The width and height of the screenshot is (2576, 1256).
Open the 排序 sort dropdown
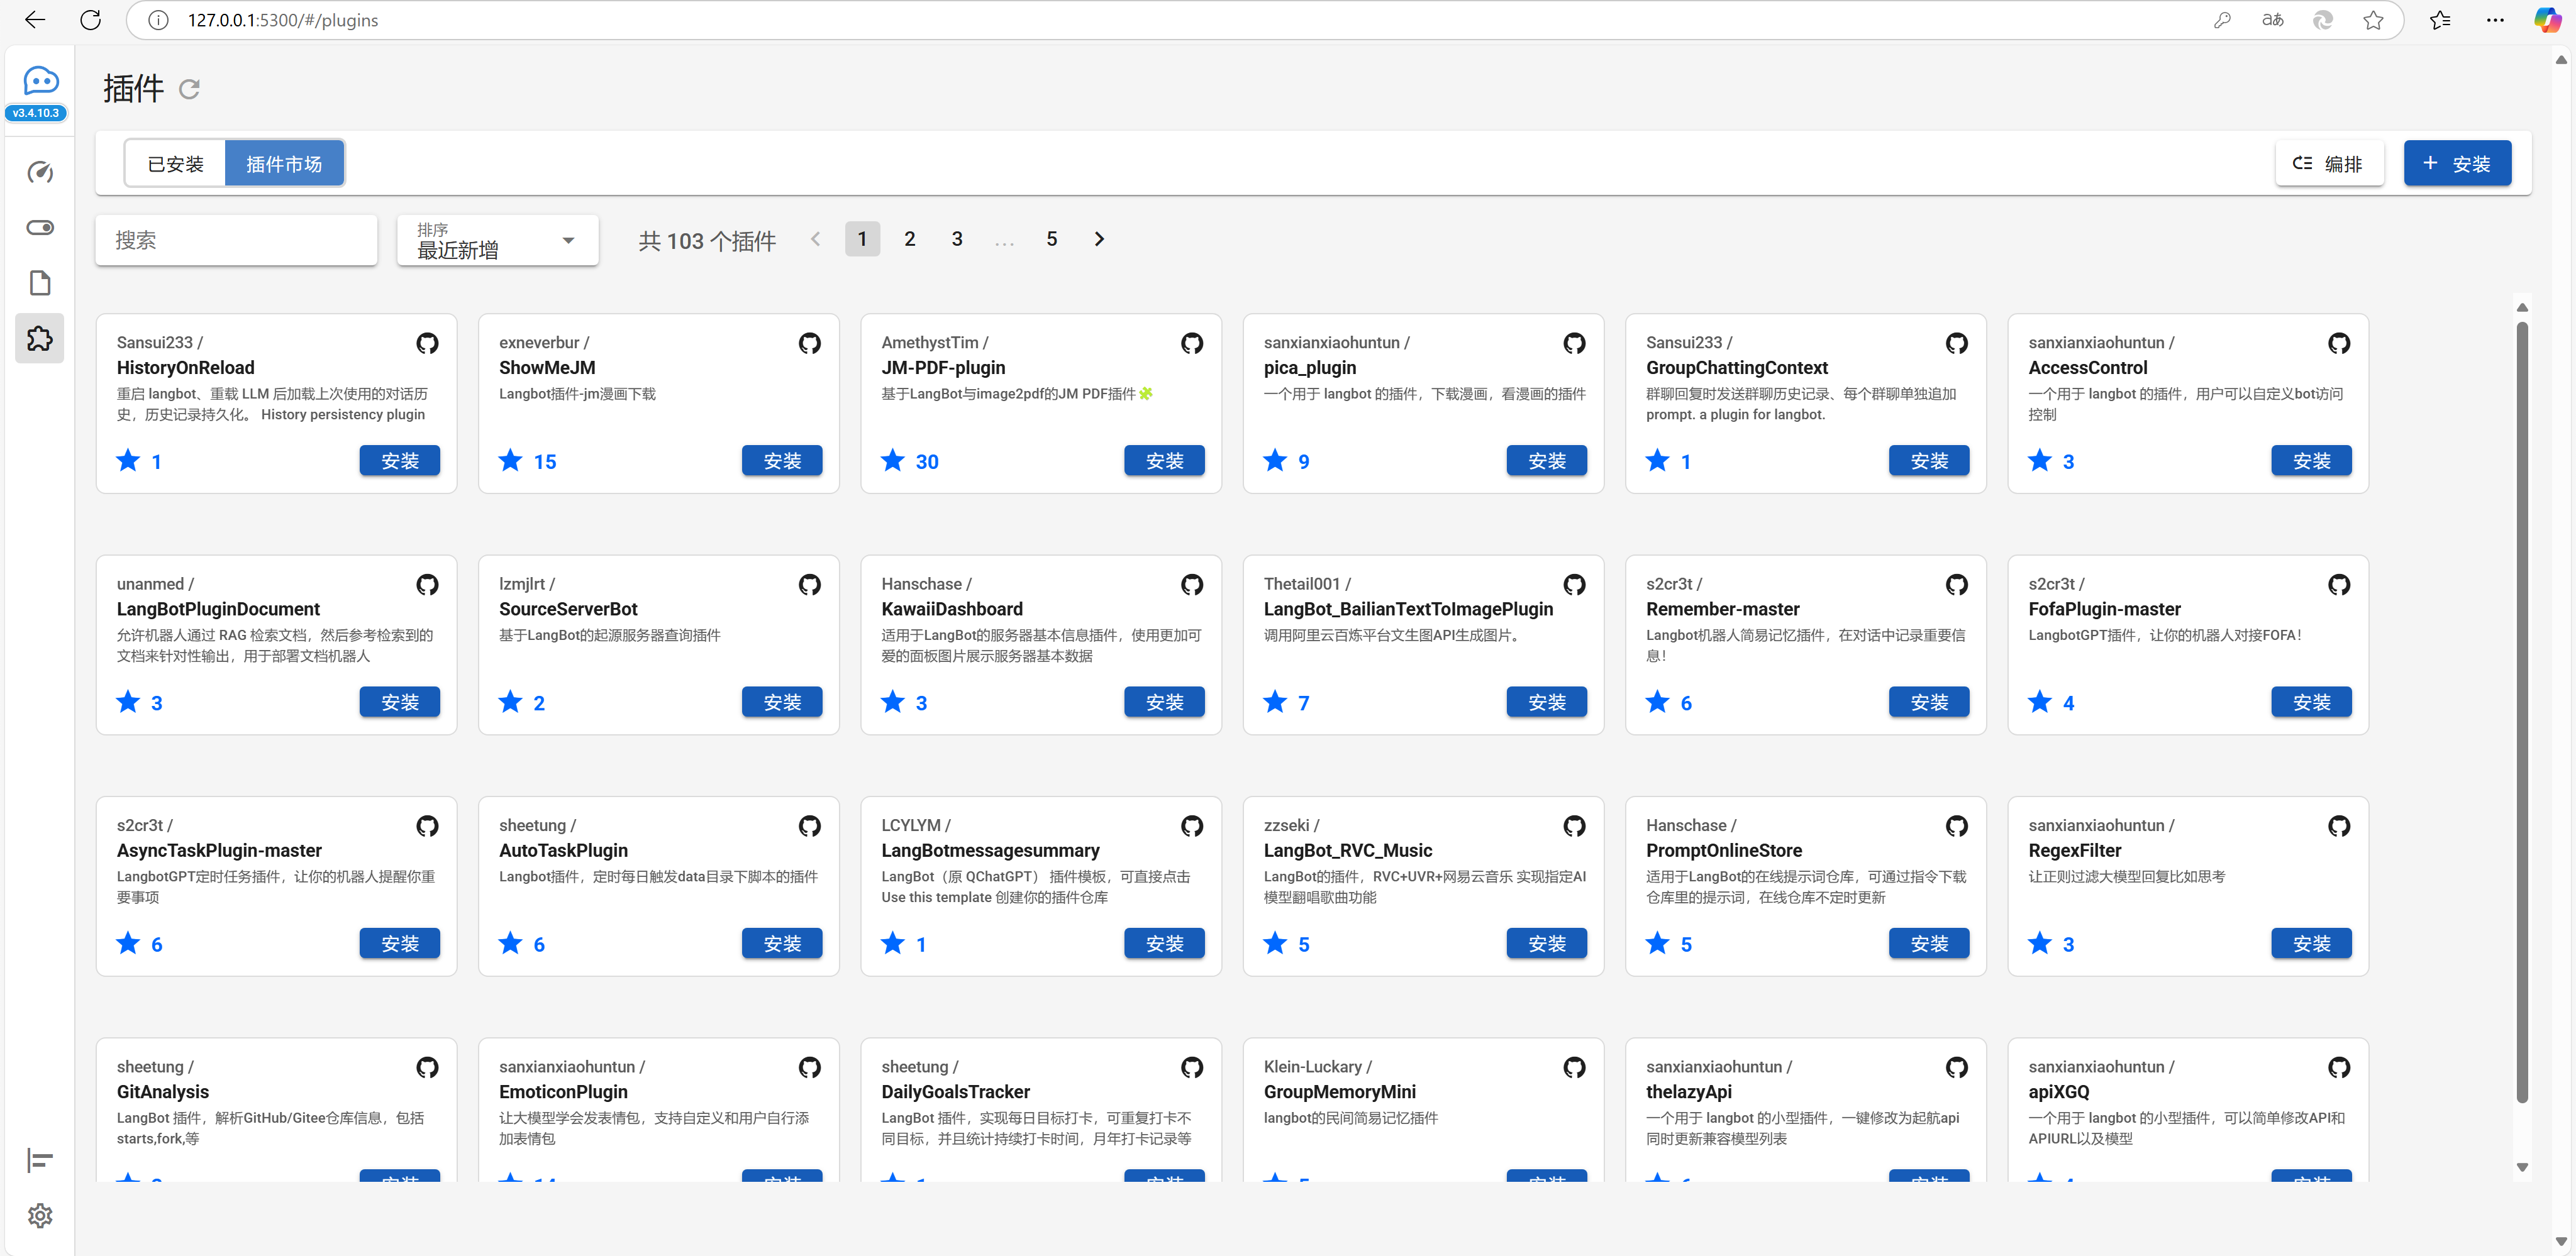(497, 241)
